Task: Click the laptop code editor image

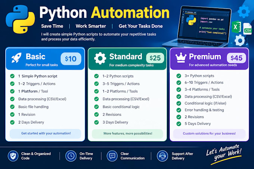Action: (x=197, y=27)
